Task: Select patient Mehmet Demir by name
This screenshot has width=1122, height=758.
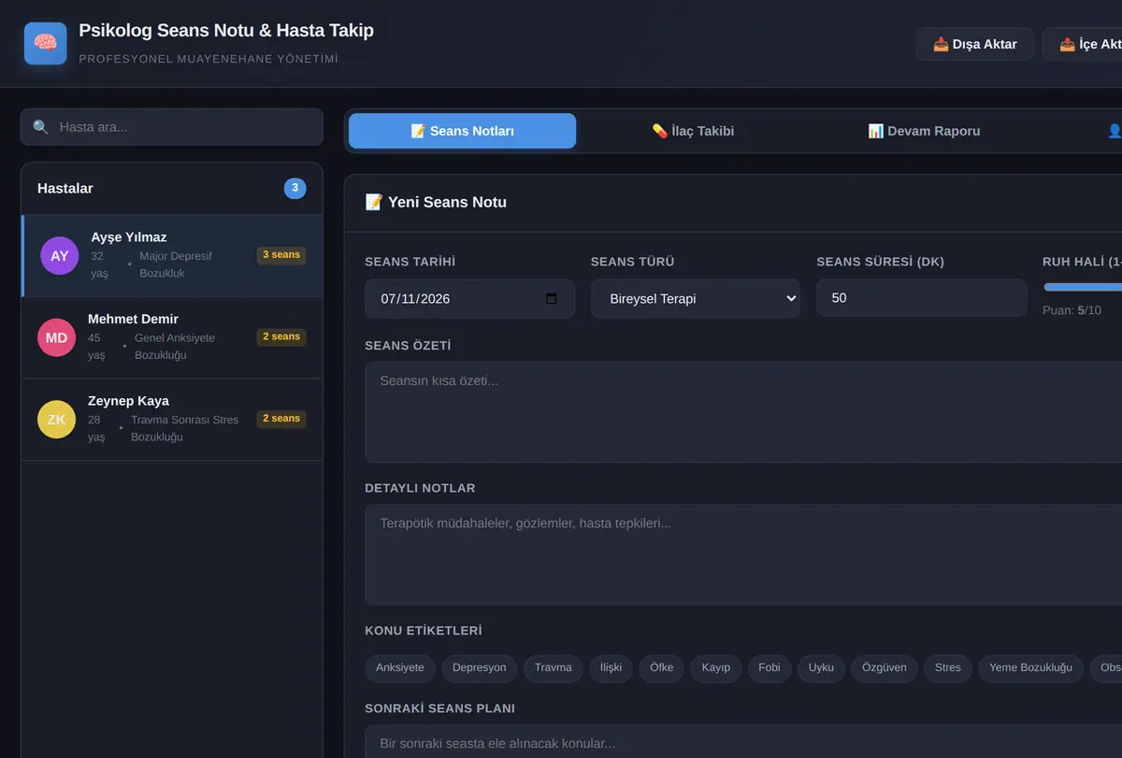Action: click(x=133, y=319)
